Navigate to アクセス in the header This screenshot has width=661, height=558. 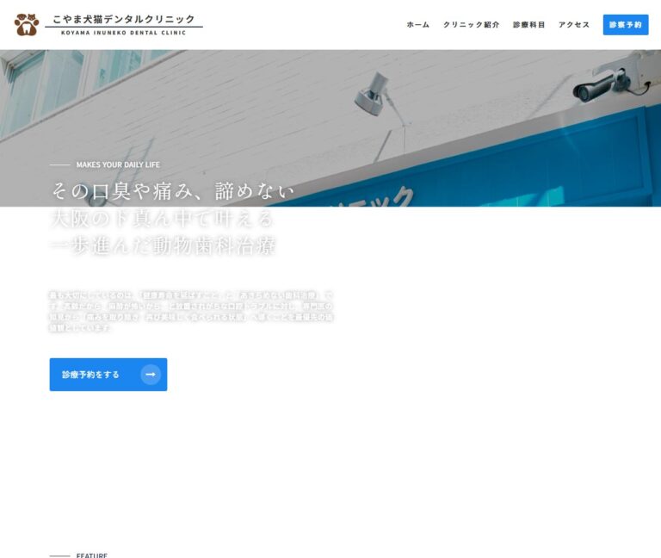pos(574,25)
